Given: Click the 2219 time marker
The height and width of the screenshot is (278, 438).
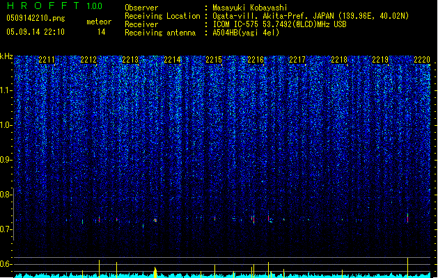Looking at the screenshot, I should [x=380, y=60].
